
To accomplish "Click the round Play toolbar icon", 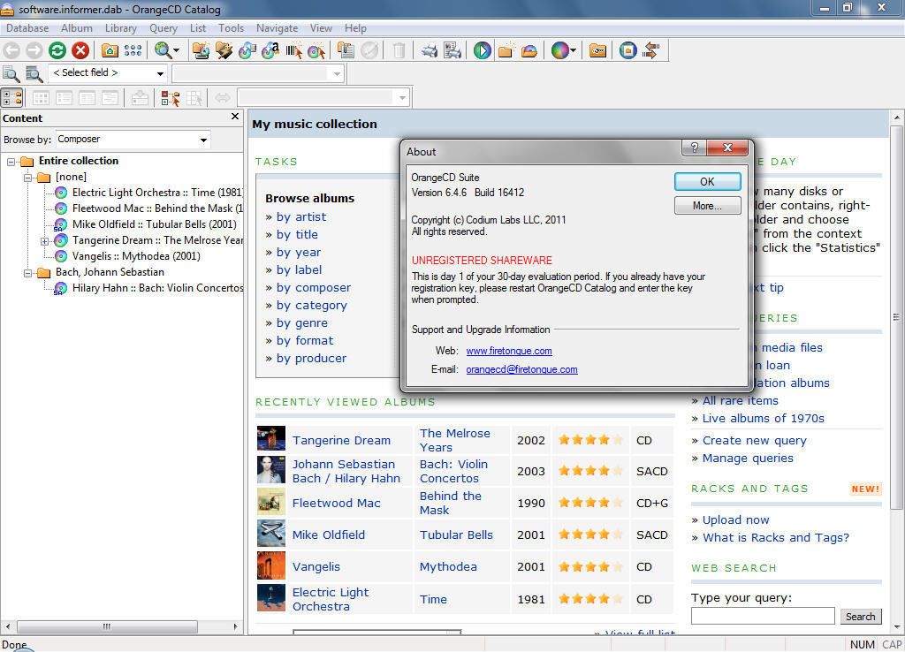I will coord(483,50).
